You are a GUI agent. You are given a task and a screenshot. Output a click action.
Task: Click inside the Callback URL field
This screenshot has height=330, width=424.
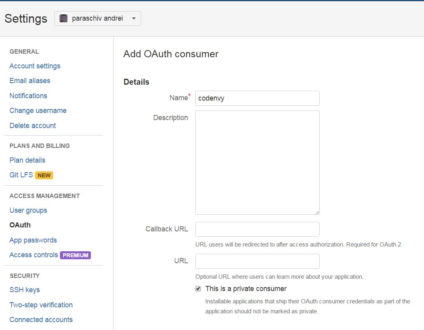257,229
